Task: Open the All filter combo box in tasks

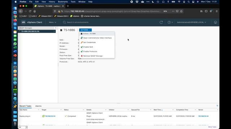Action: 23,127
